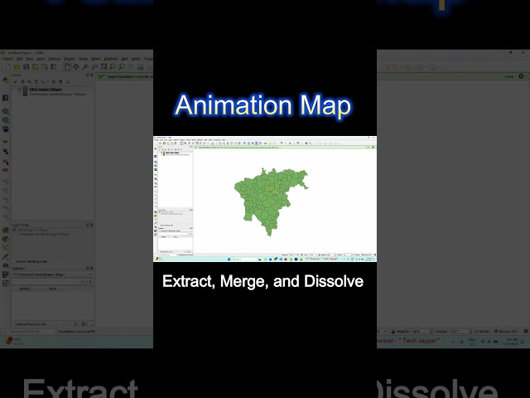Image resolution: width=530 pixels, height=398 pixels.
Task: Select the Zoom Out magnifier tool
Action: click(x=94, y=67)
